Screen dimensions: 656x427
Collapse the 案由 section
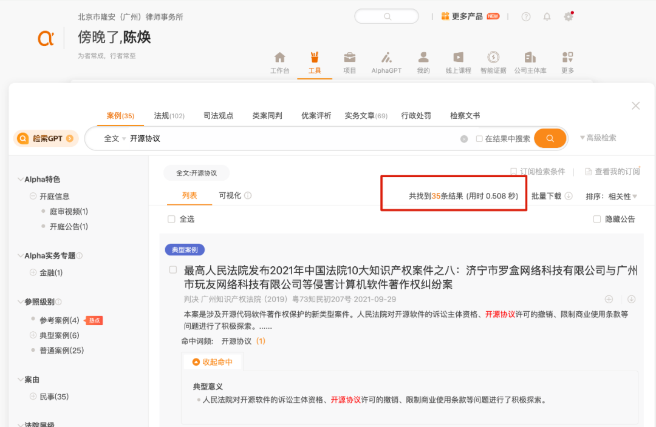pyautogui.click(x=20, y=379)
